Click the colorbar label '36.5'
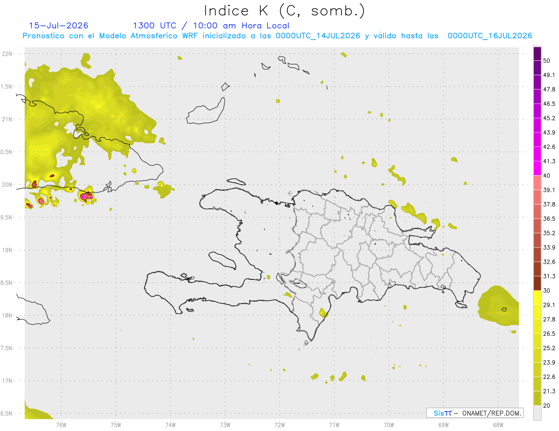The height and width of the screenshot is (431, 559). point(549,219)
